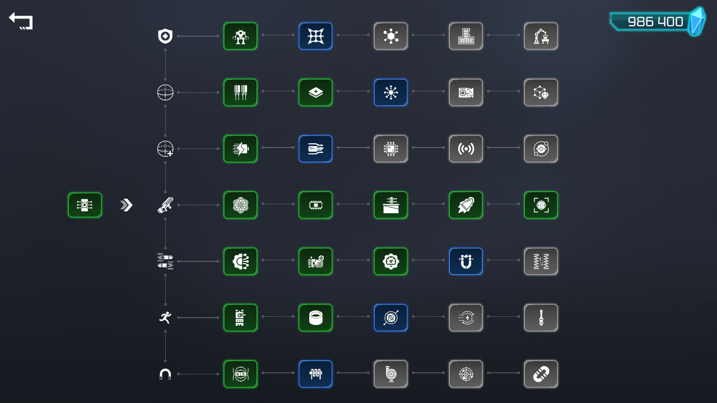Select the green robot upgrade in the top row
The width and height of the screenshot is (717, 403).
click(x=240, y=36)
